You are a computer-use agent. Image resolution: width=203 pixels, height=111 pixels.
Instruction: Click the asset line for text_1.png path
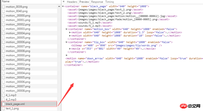105,10
